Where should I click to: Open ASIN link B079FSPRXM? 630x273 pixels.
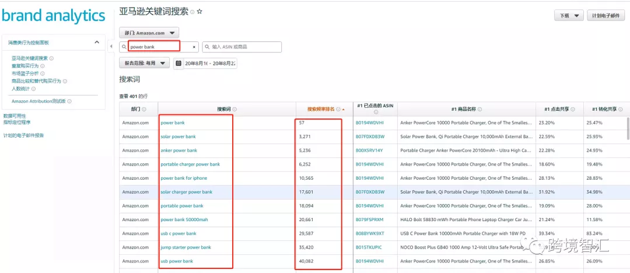(370, 219)
